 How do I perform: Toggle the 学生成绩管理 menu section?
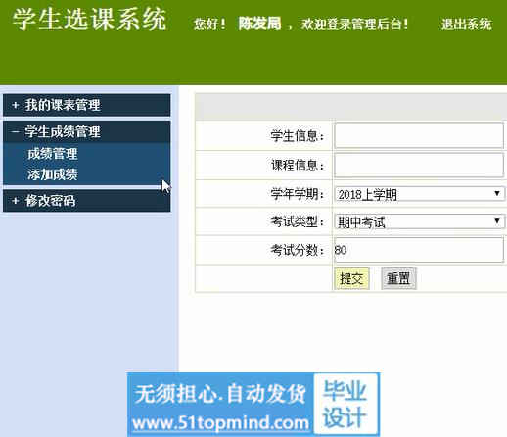click(x=87, y=132)
